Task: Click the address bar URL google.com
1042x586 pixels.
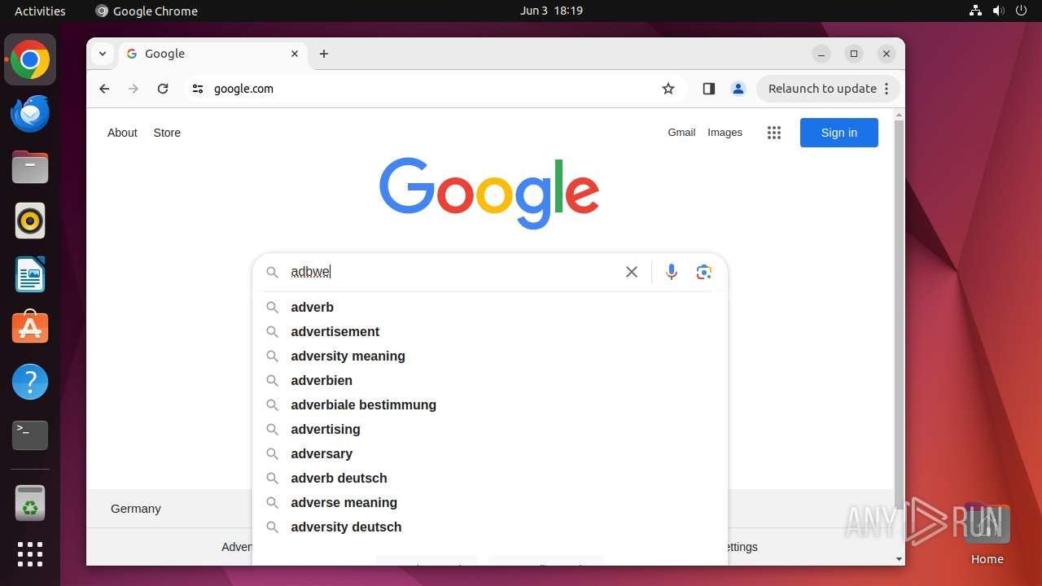Action: point(243,89)
